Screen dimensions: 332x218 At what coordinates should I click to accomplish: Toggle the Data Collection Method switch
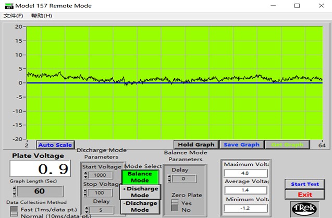point(13,212)
